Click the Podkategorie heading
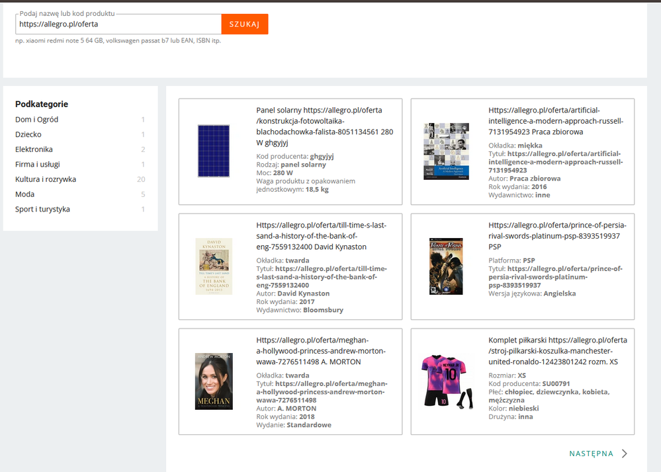The width and height of the screenshot is (661, 472). click(x=42, y=104)
